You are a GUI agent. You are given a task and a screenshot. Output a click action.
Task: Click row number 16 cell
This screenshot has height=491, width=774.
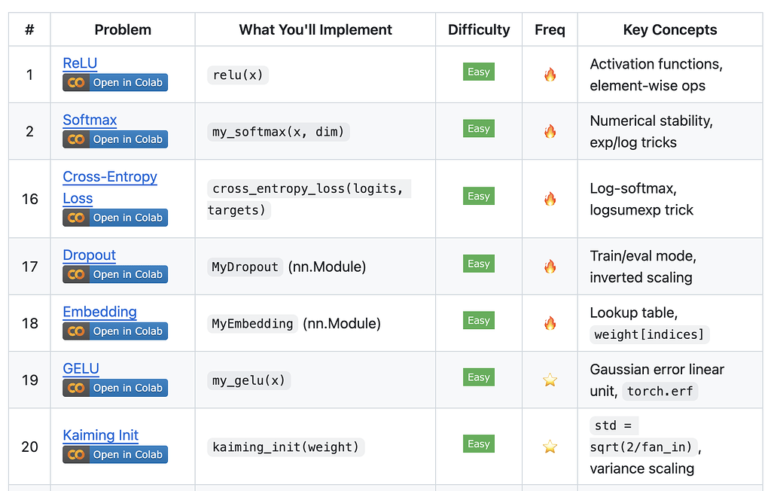tap(29, 199)
